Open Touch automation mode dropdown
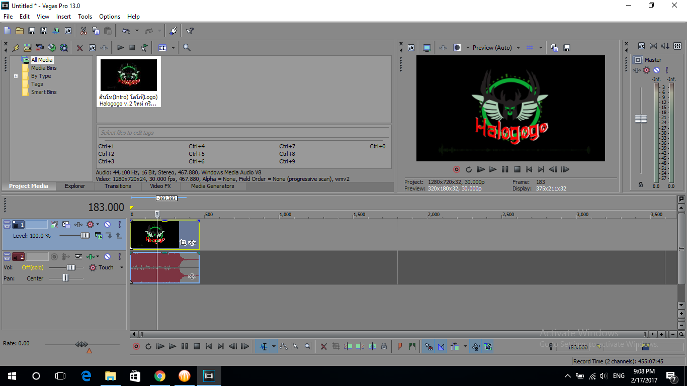The width and height of the screenshot is (687, 386). click(121, 267)
